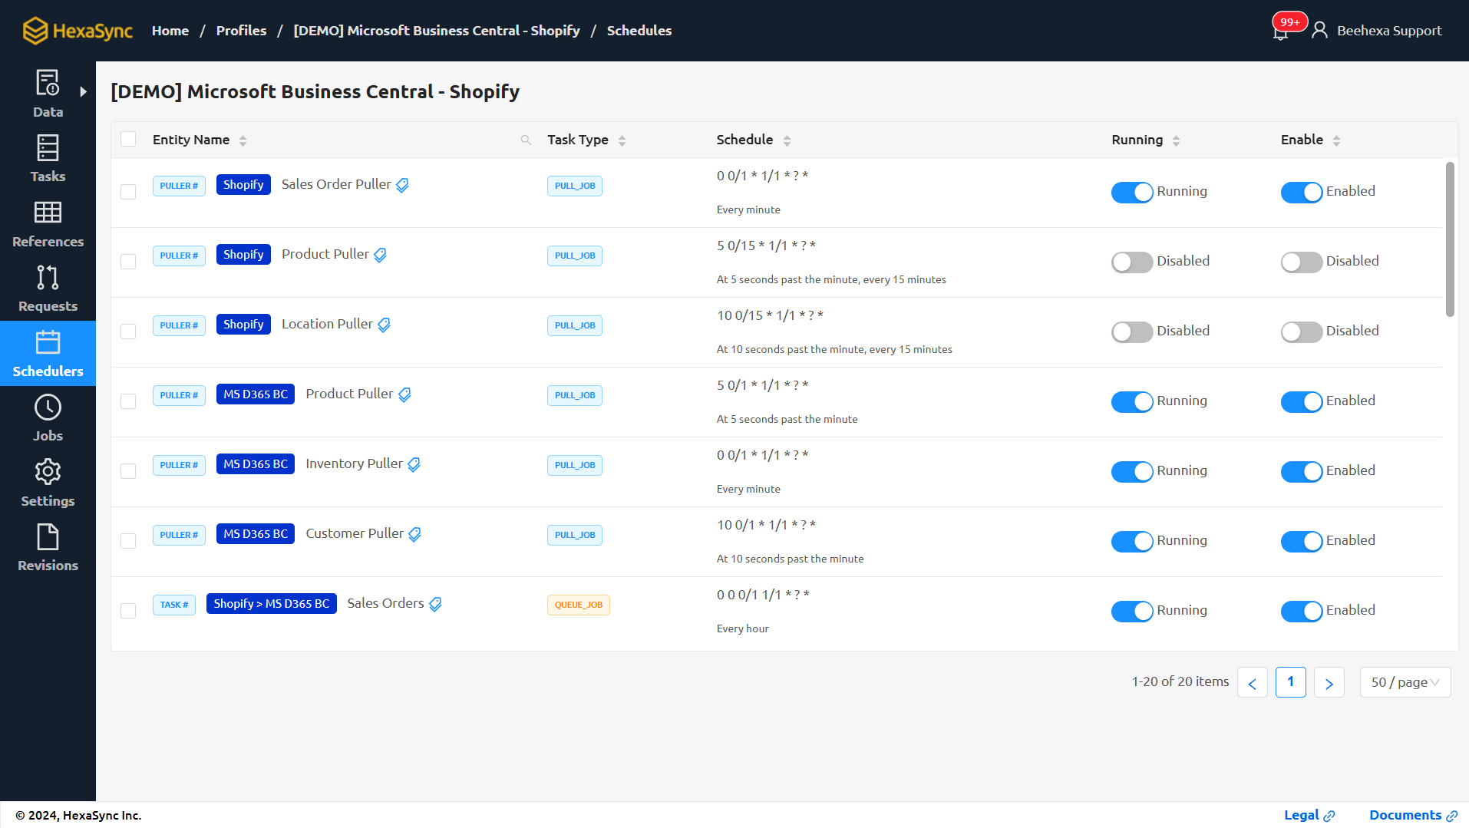Turn on Running for Location Puller
The image size is (1469, 828).
1132,332
